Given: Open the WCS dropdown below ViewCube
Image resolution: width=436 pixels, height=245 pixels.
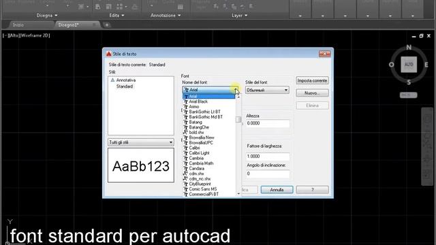Looking at the screenshot, I should (409, 95).
